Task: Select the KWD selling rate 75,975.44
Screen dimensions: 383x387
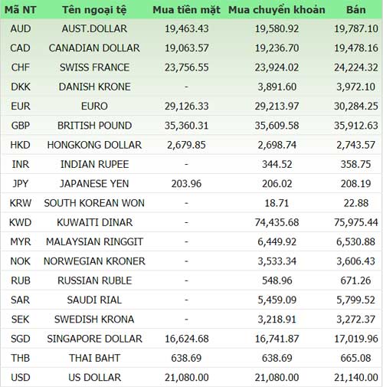Action: [x=356, y=222]
